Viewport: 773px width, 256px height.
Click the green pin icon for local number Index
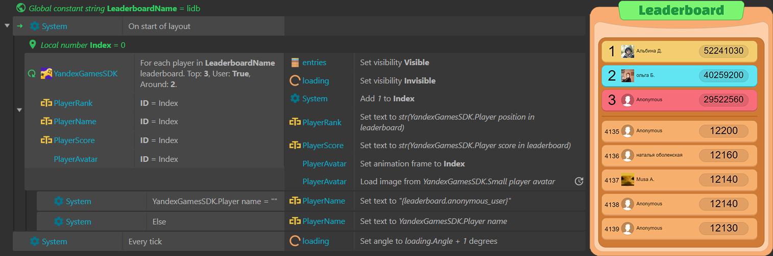point(33,45)
